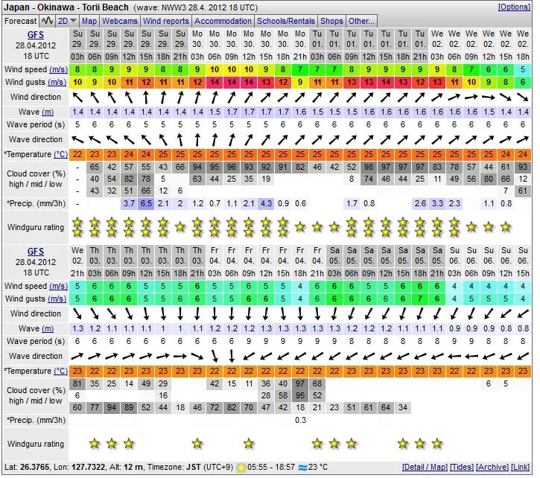Screen dimensions: 540x478
Task: Click the cloud cover value 98
Action: (369, 167)
